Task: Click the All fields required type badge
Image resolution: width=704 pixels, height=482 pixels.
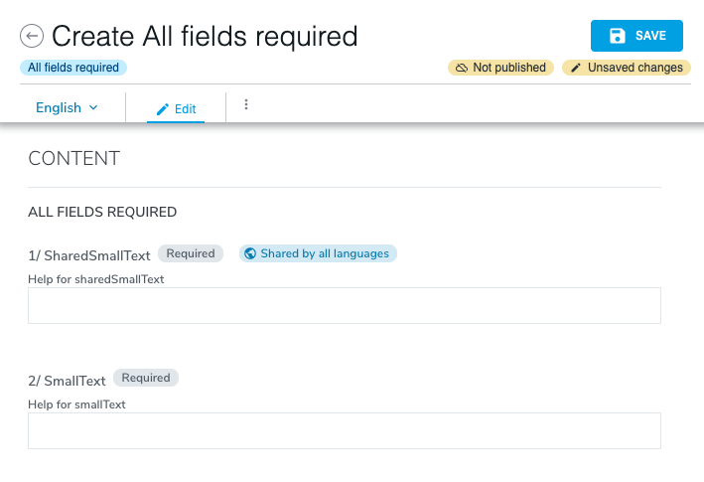Action: pyautogui.click(x=73, y=68)
